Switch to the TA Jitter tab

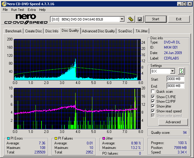[142, 31]
